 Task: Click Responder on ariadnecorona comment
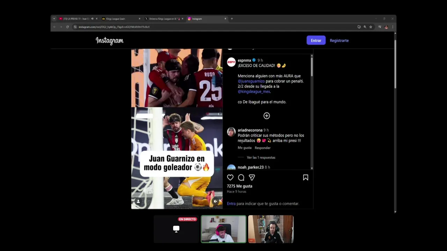click(263, 148)
